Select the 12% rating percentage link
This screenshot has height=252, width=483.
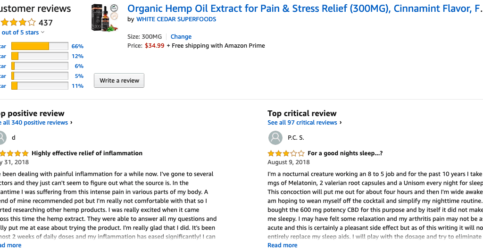click(x=77, y=56)
